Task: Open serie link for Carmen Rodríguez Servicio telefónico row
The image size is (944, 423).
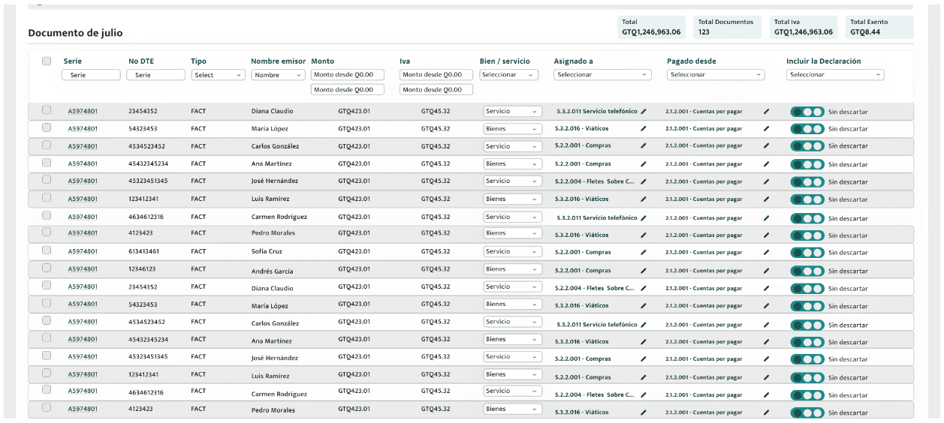Action: tap(83, 217)
